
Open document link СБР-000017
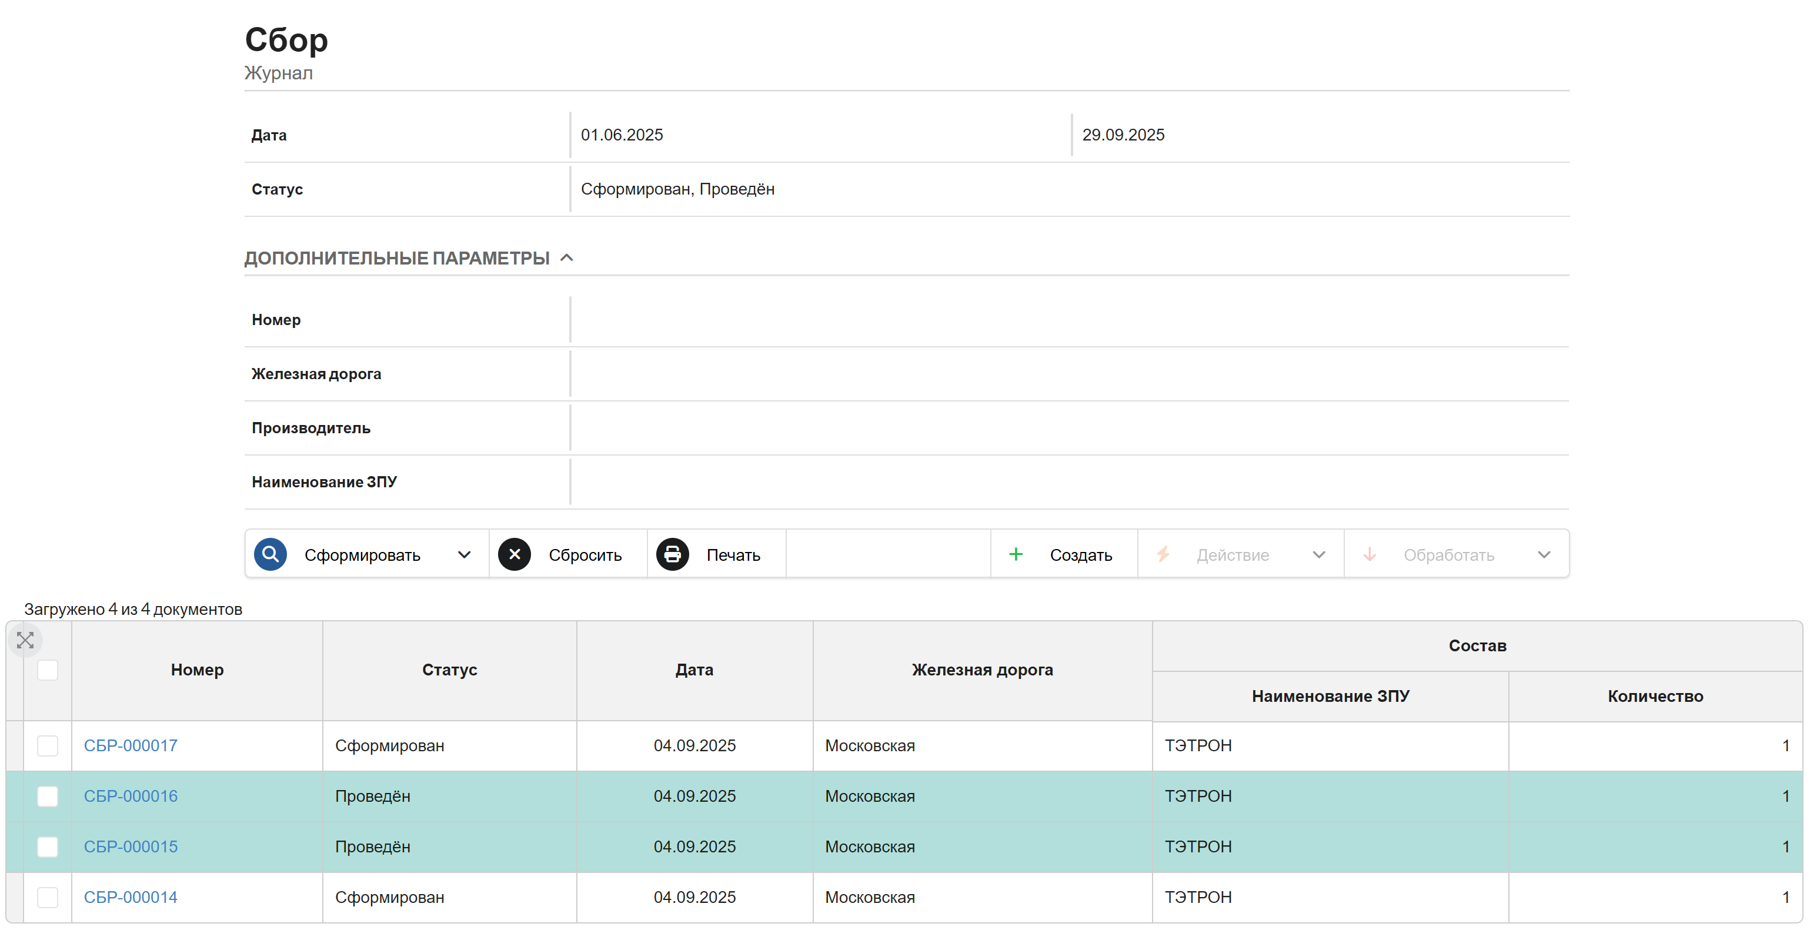[131, 746]
